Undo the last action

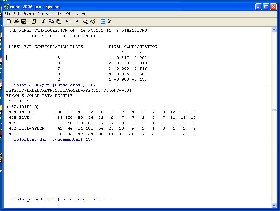click(68, 21)
